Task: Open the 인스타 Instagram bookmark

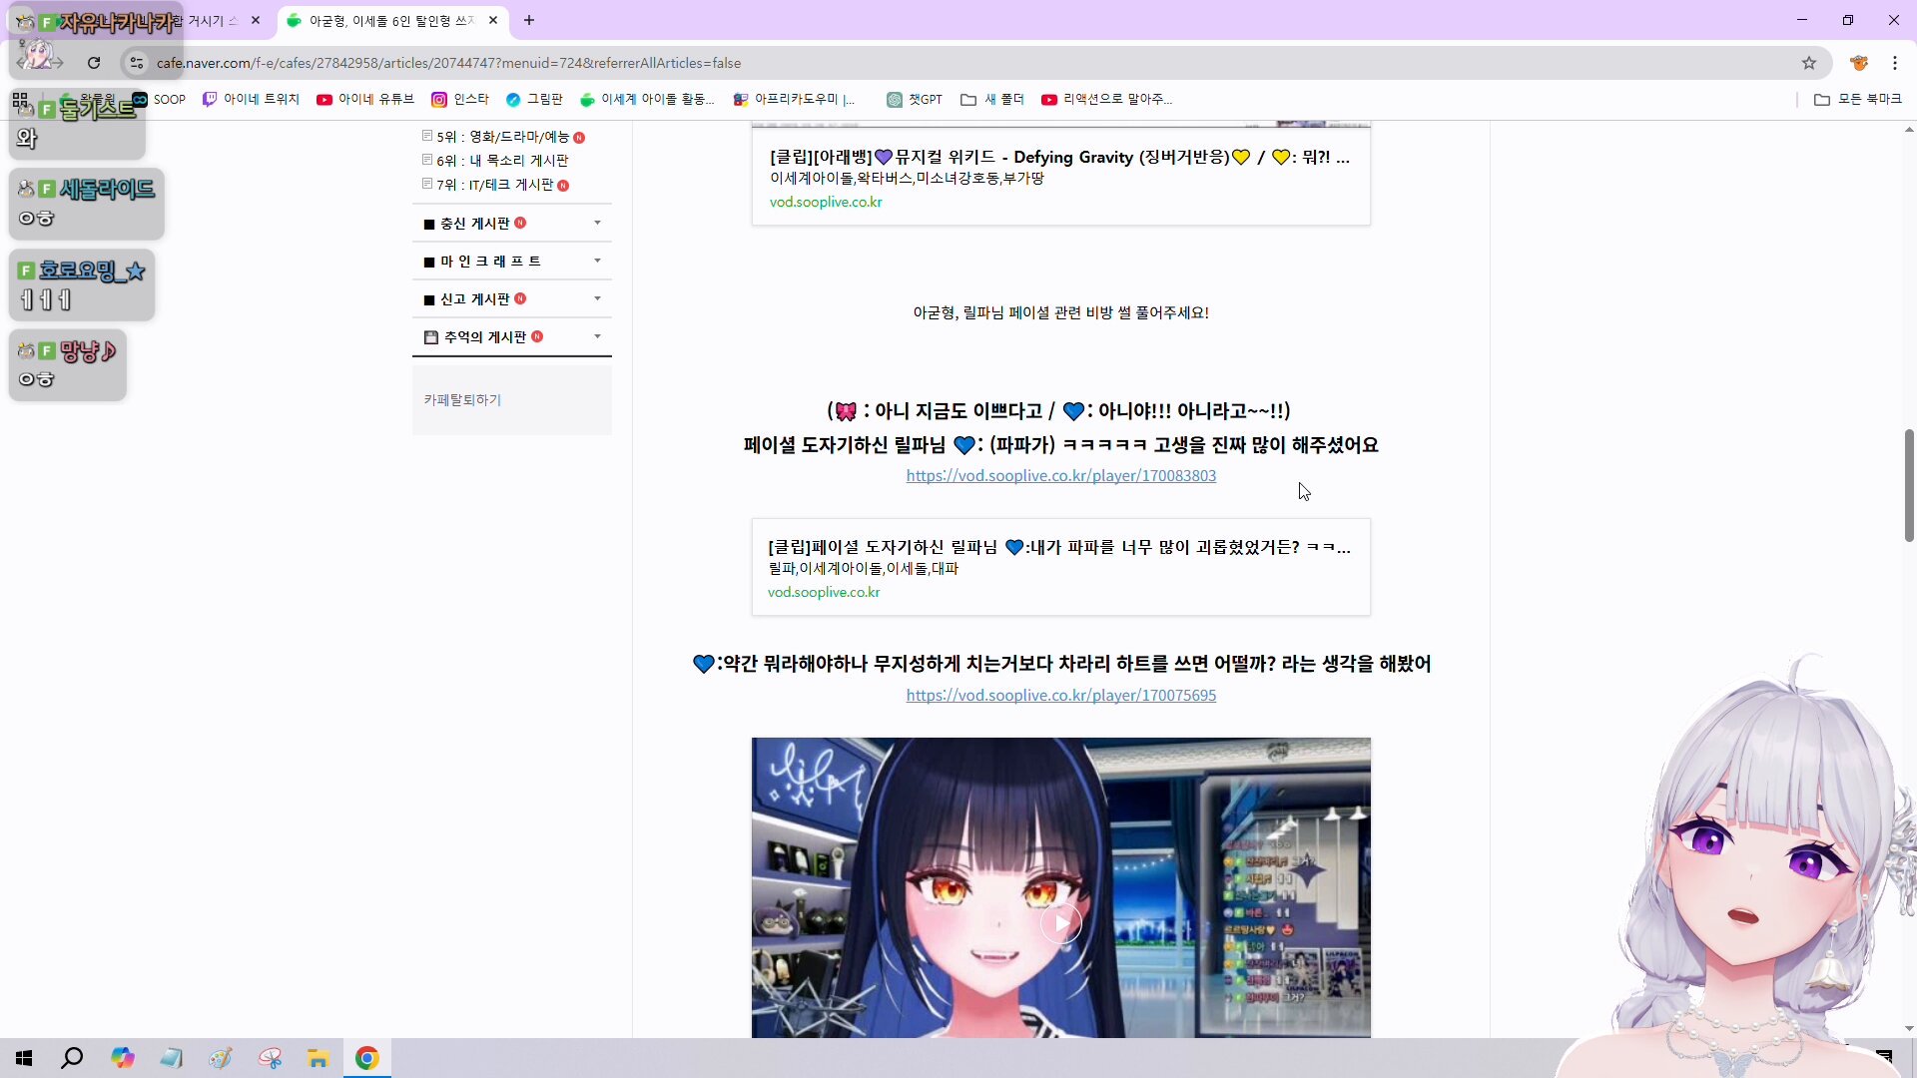Action: (460, 99)
